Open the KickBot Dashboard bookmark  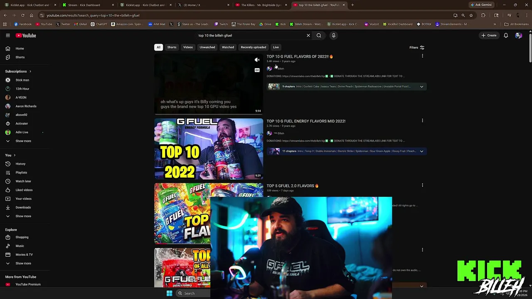click(397, 24)
